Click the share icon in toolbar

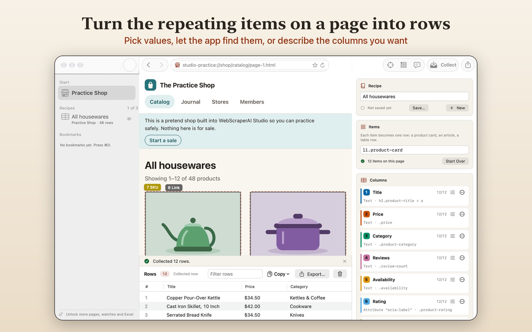[468, 65]
